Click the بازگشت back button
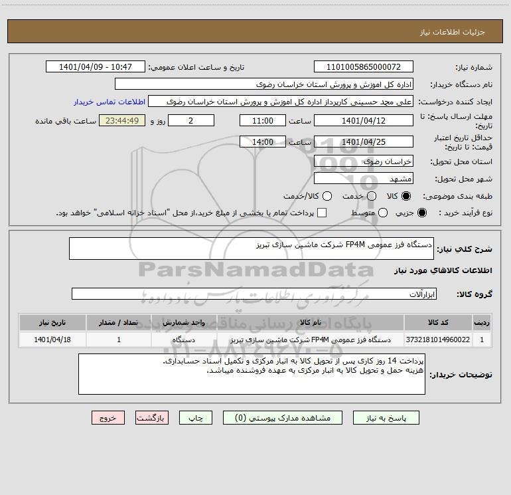The image size is (511, 495). pyautogui.click(x=152, y=418)
